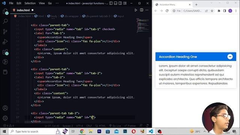240x135 pixels.
Task: Toggle the bottom panel layout icon
Action: pyautogui.click(x=115, y=3)
